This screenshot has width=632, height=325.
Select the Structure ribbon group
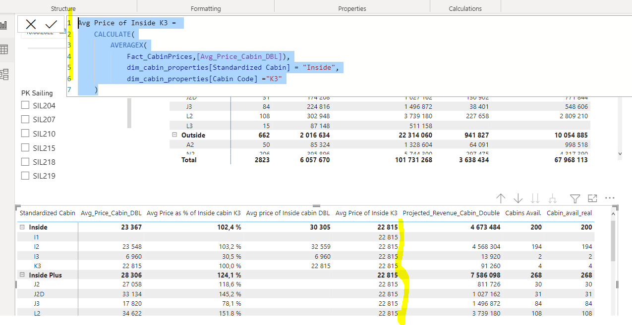coord(63,8)
